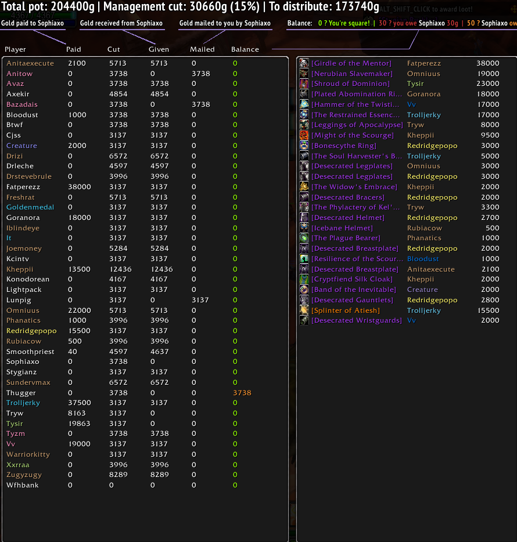Click the Cryptfiend Silk Cloak icon

[304, 279]
